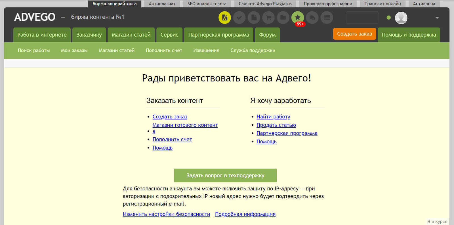
Task: Click the folder icon in header
Action: [283, 18]
